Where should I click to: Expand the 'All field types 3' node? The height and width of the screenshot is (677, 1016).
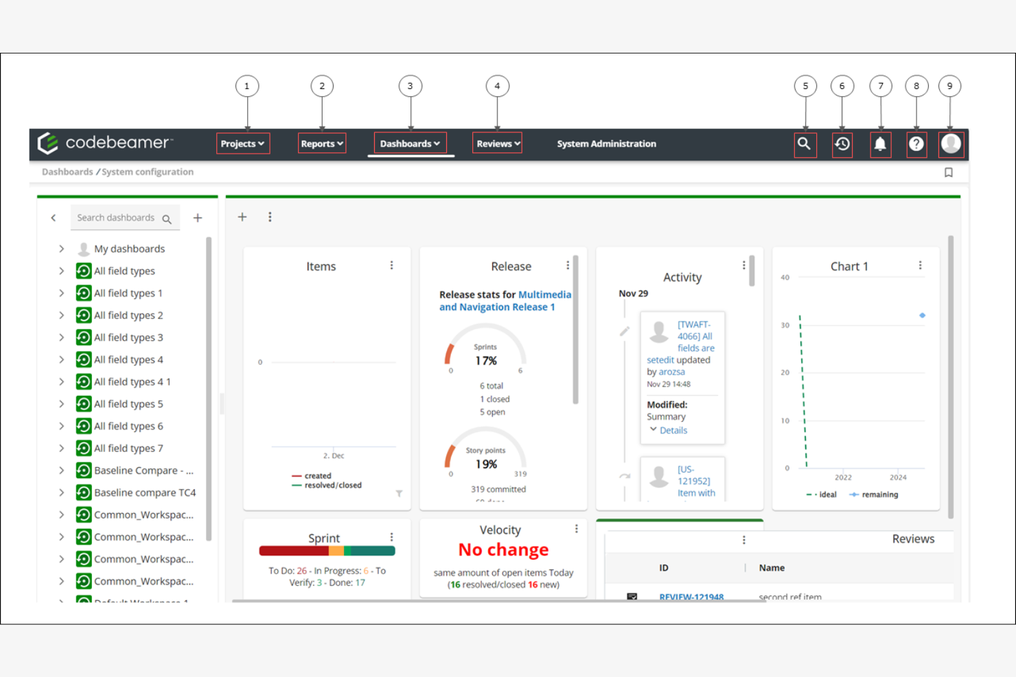[61, 337]
